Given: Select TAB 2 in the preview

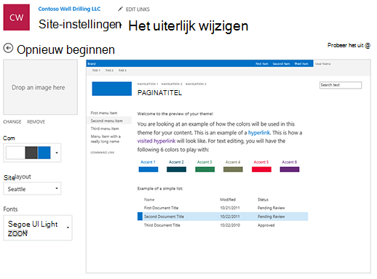Looking at the screenshot, I should coord(109,70).
